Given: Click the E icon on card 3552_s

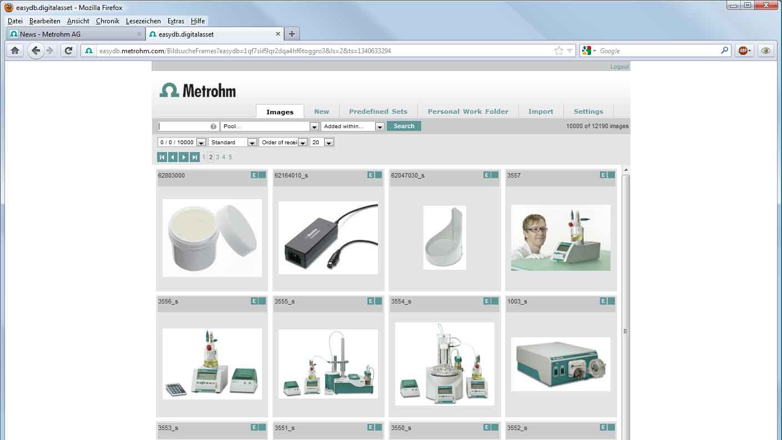Looking at the screenshot, I should click(x=603, y=427).
